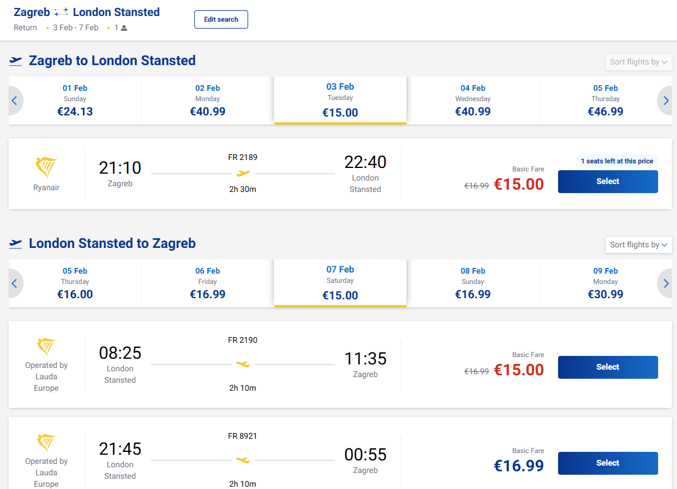Select the 08:25 return flight FR 2190

[608, 367]
